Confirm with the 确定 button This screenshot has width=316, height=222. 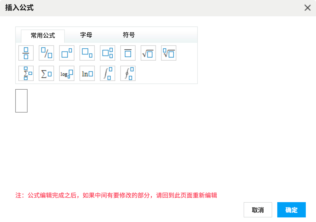pyautogui.click(x=292, y=210)
